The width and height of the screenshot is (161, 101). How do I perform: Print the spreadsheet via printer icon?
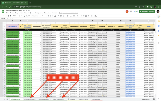point(8,16)
